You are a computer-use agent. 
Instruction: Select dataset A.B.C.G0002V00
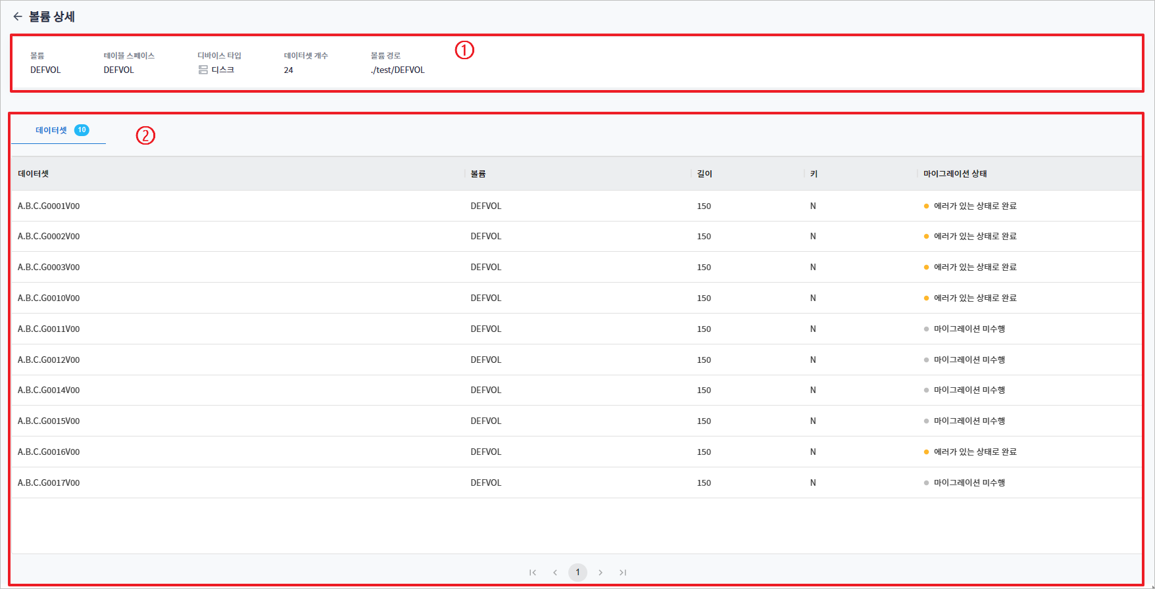coord(49,236)
